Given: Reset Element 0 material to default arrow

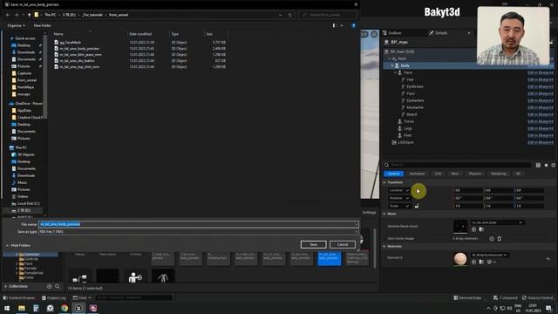Looking at the screenshot, I should coord(548,259).
